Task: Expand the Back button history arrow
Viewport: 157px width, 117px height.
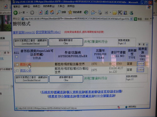Action: point(27,13)
